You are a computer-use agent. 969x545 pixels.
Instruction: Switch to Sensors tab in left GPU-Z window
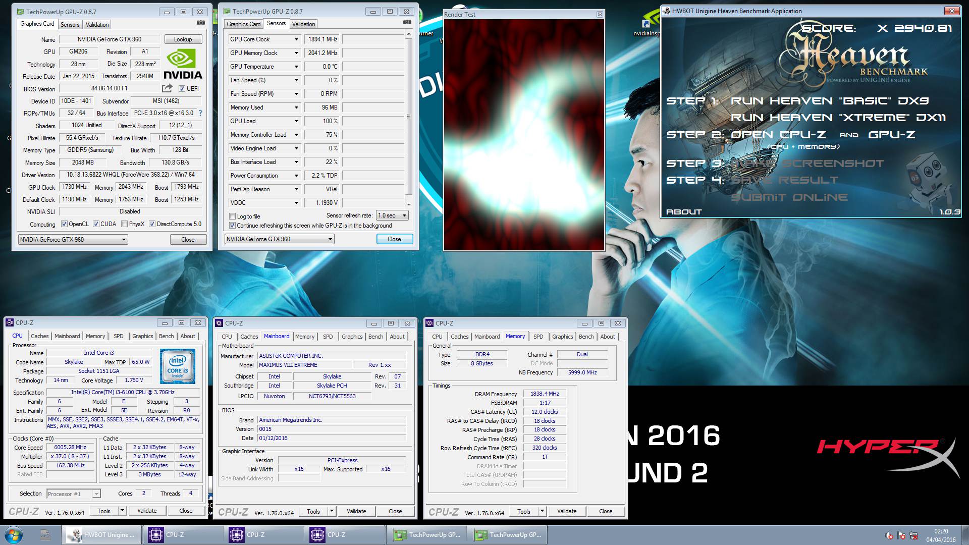click(70, 25)
